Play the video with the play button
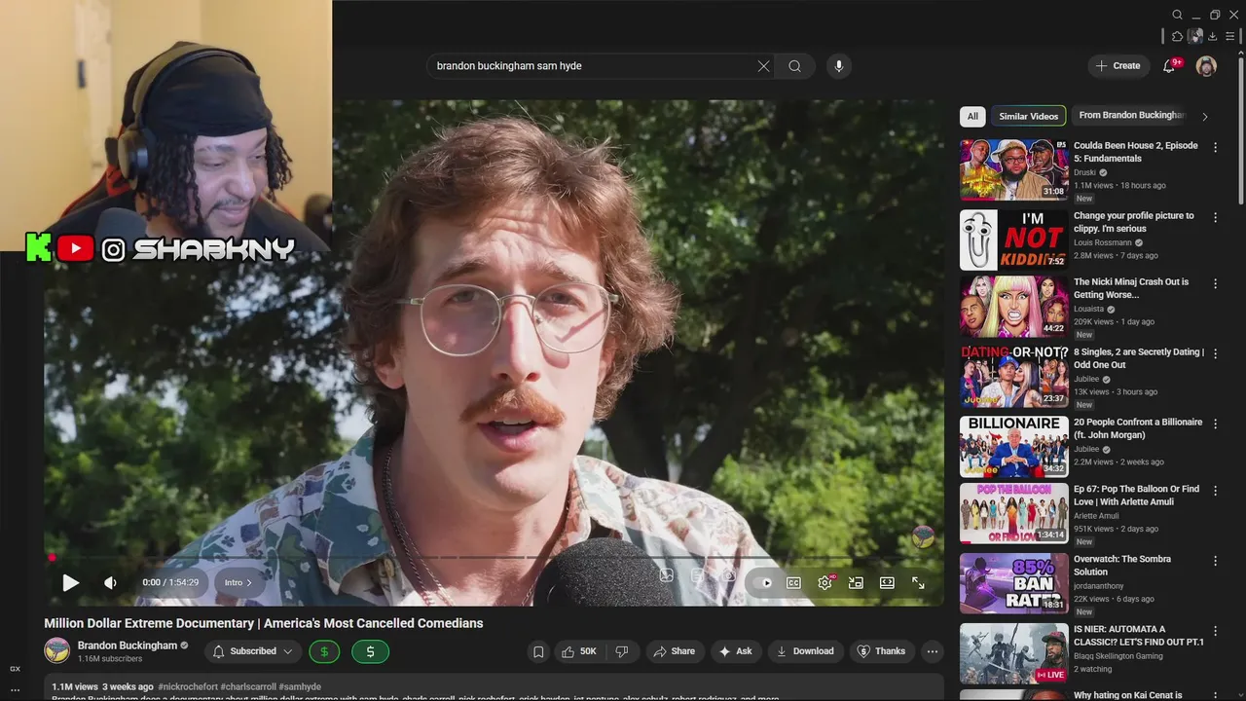Viewport: 1246px width, 701px height. (x=71, y=582)
